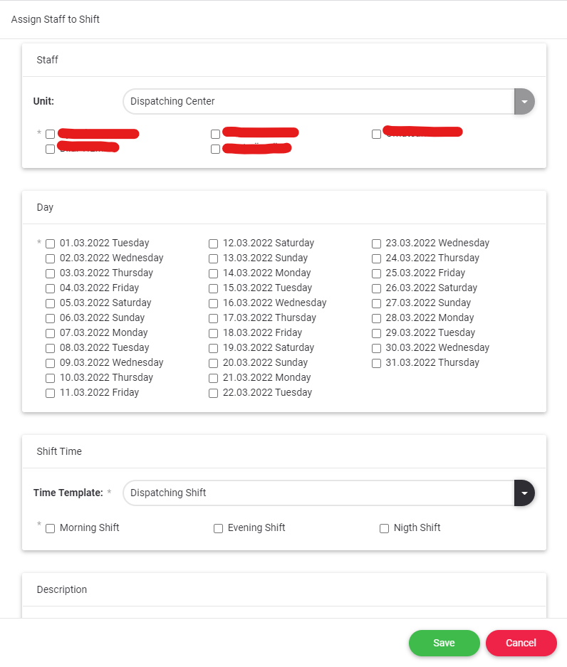Tick 22.03.2022 Tuesday checkbox

pyautogui.click(x=213, y=393)
